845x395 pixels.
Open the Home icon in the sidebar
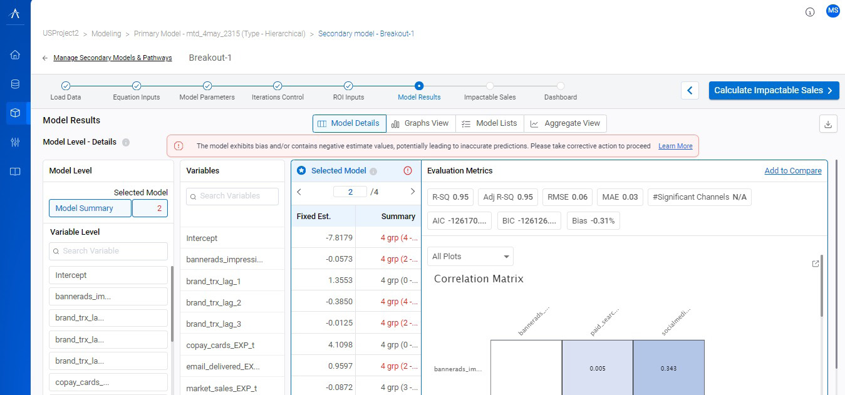15,54
